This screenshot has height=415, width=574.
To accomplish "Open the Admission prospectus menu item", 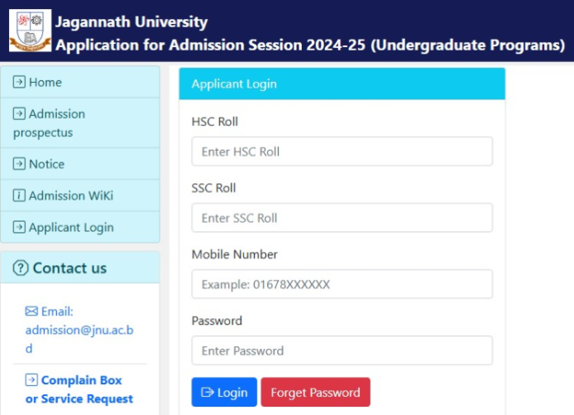I will tap(80, 123).
